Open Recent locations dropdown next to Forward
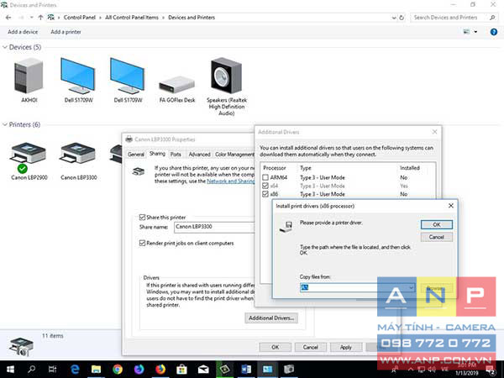This screenshot has height=378, width=504. [x=32, y=18]
